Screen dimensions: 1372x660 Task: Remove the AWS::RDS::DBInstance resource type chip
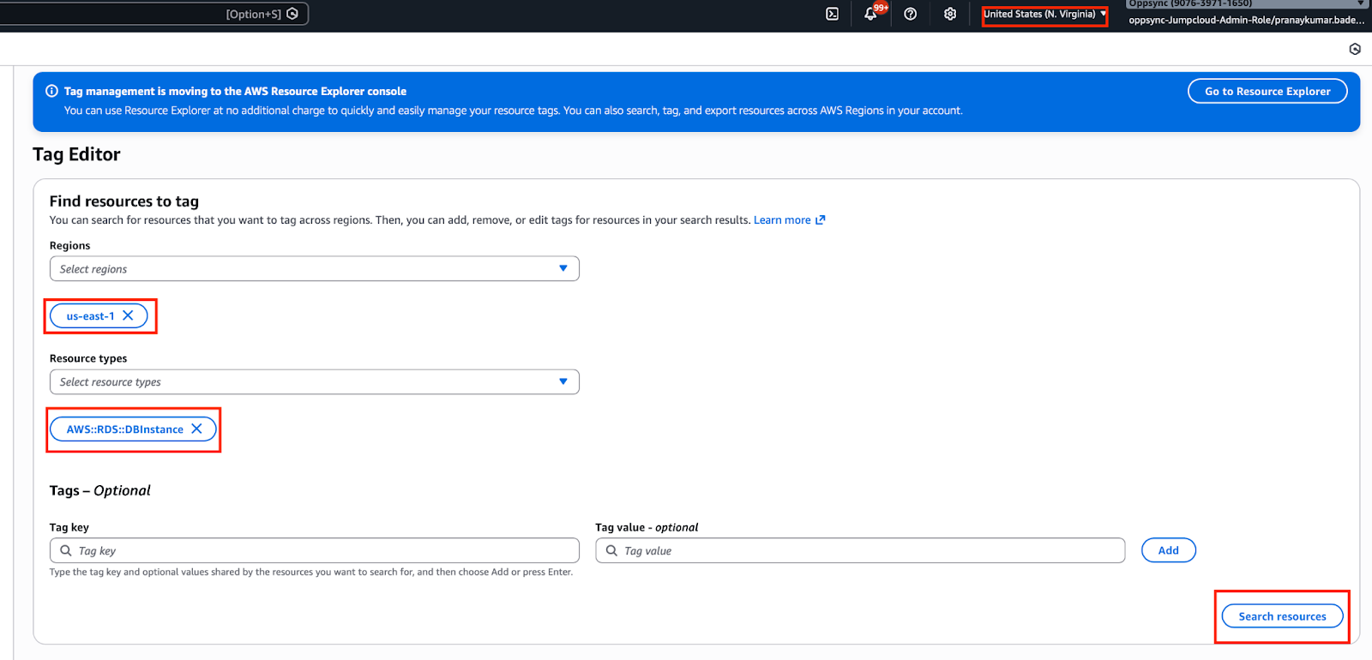(x=197, y=429)
